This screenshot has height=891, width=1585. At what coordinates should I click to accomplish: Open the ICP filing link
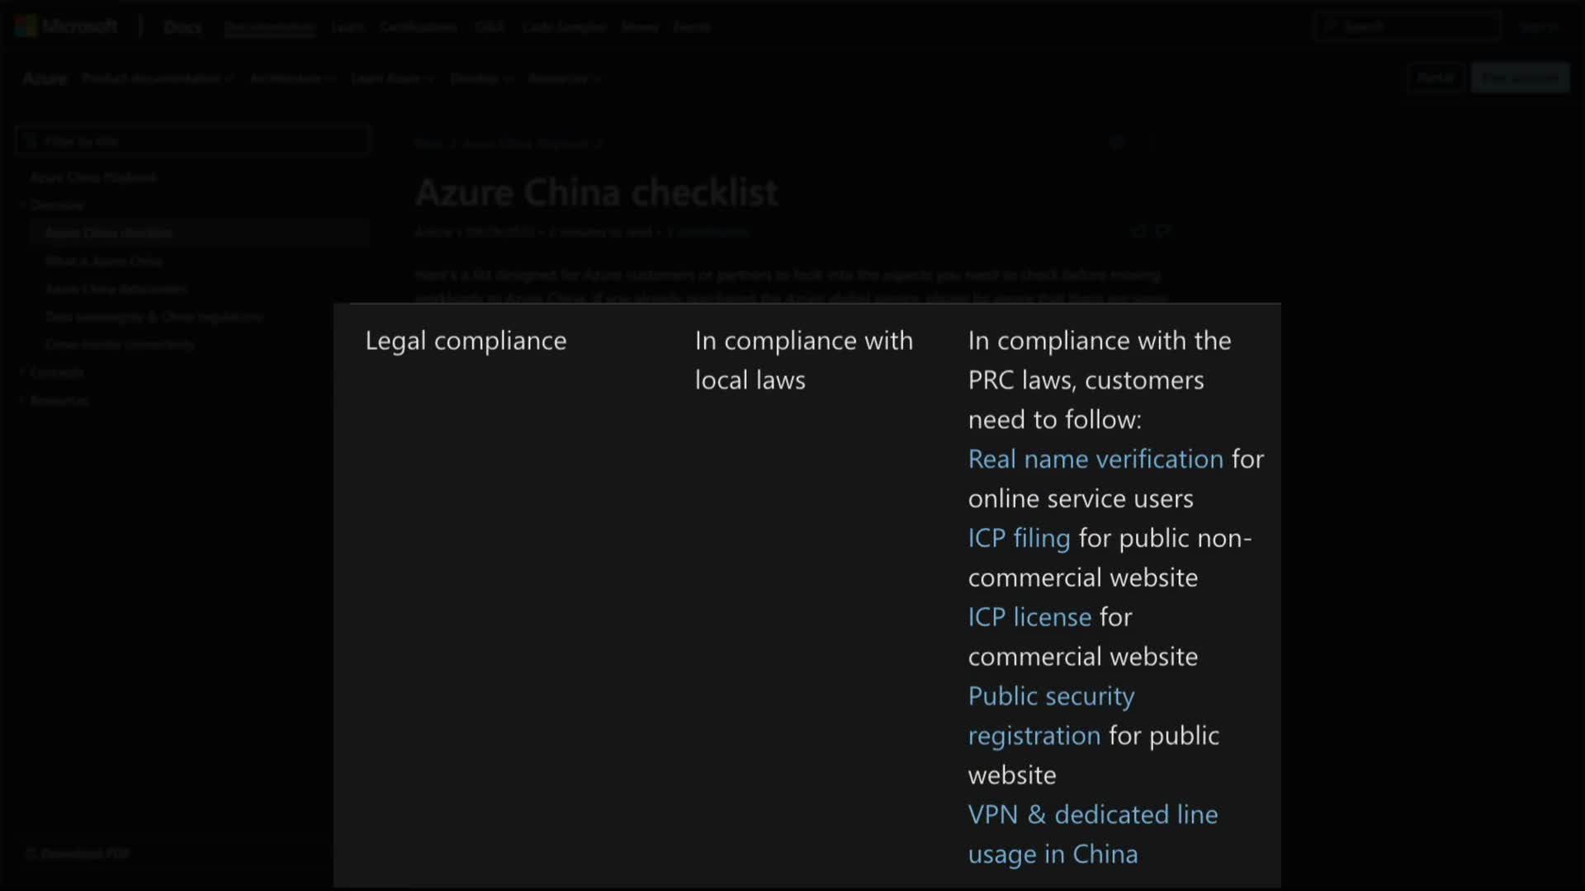click(1019, 538)
